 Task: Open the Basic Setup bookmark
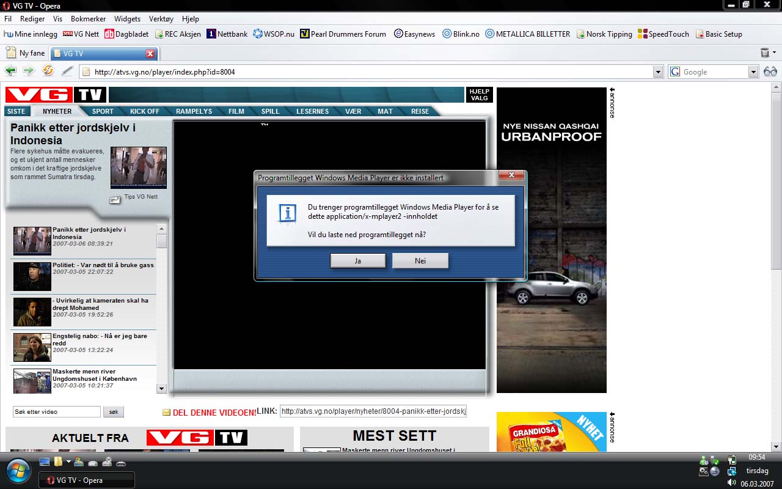point(718,34)
